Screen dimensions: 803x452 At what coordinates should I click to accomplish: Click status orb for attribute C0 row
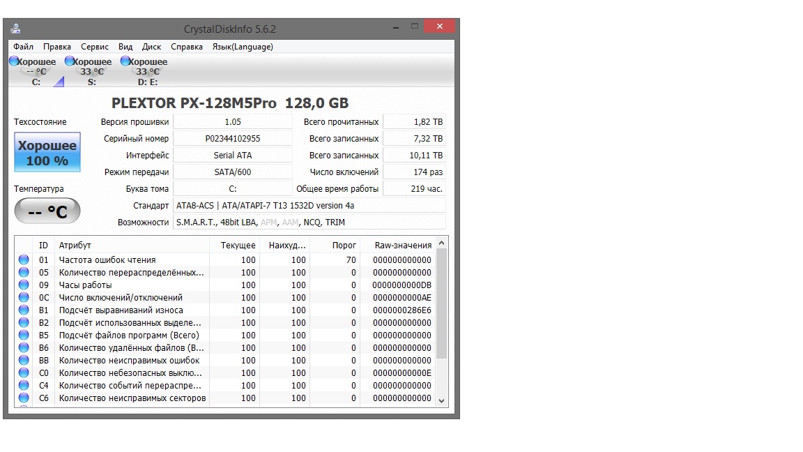point(24,373)
